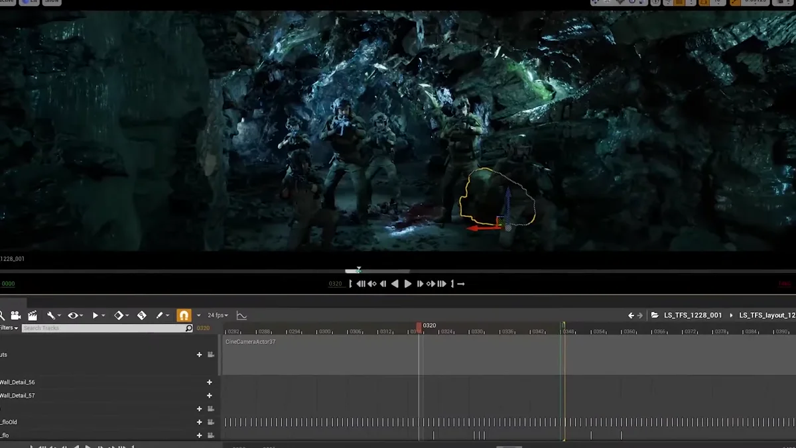Click the viewport scrub bar handle
Viewport: 796px width, 448px height.
pyautogui.click(x=359, y=270)
